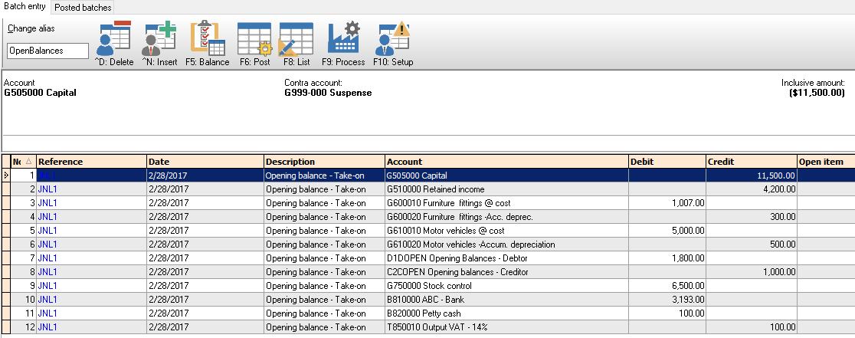
Task: Click the row selector for row 1
Action: pyautogui.click(x=6, y=176)
